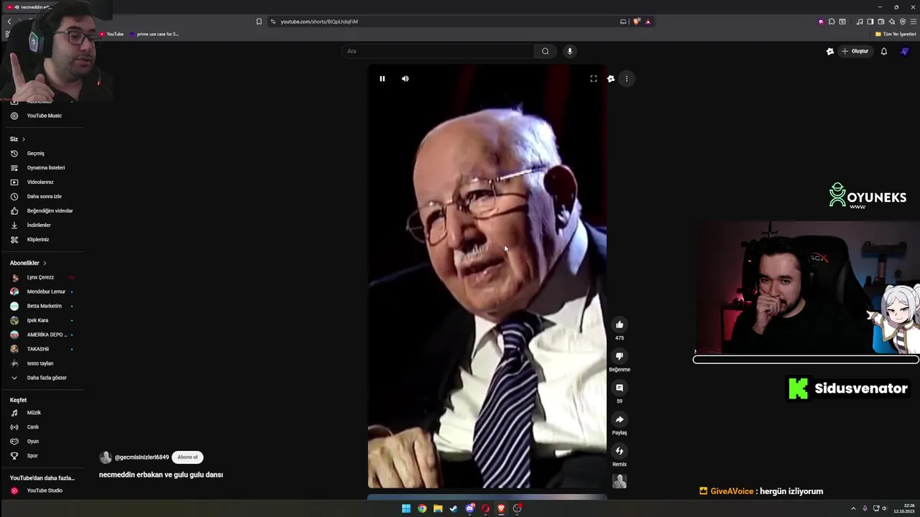
Task: Toggle the browser sidebar panel icon
Action: click(x=870, y=22)
